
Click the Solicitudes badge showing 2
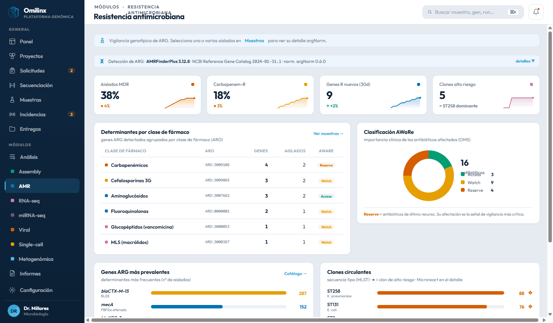71,71
